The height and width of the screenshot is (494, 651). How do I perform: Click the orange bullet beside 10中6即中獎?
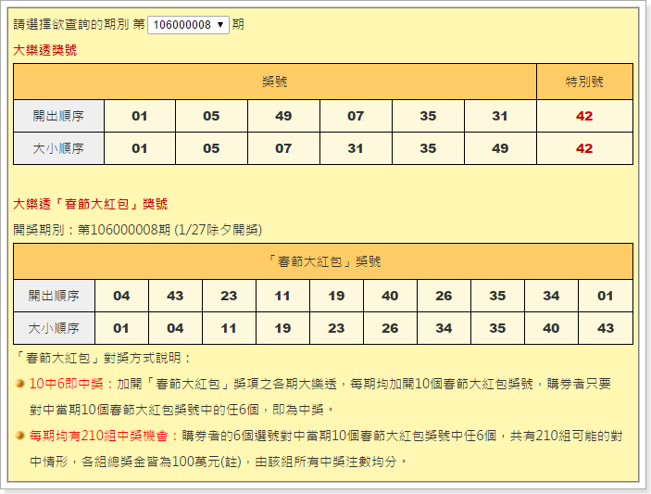[x=20, y=384]
